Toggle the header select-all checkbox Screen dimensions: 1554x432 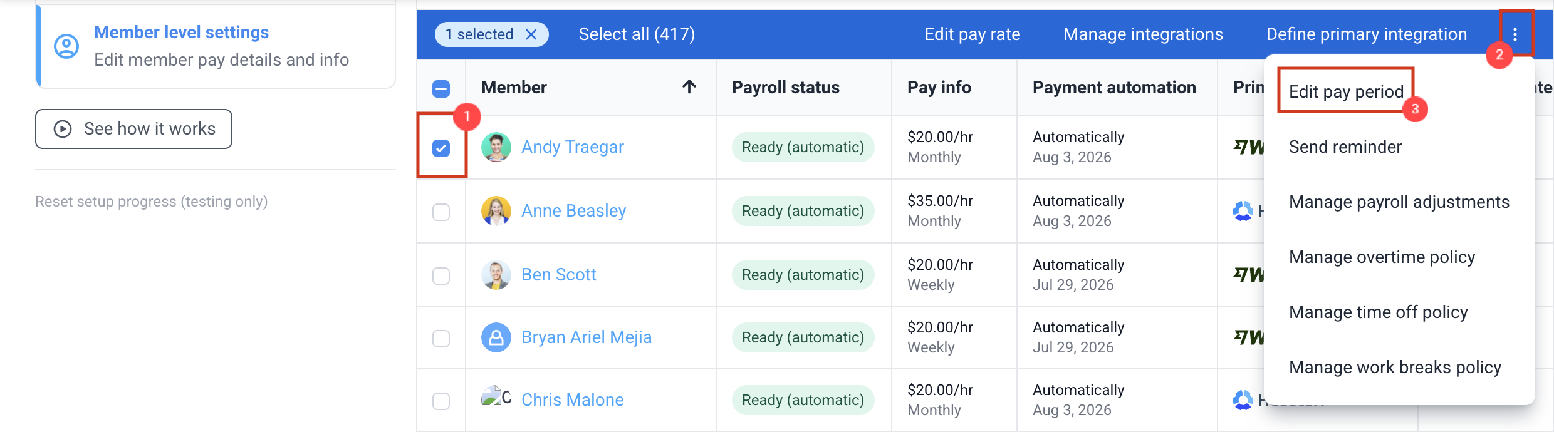pyautogui.click(x=441, y=89)
